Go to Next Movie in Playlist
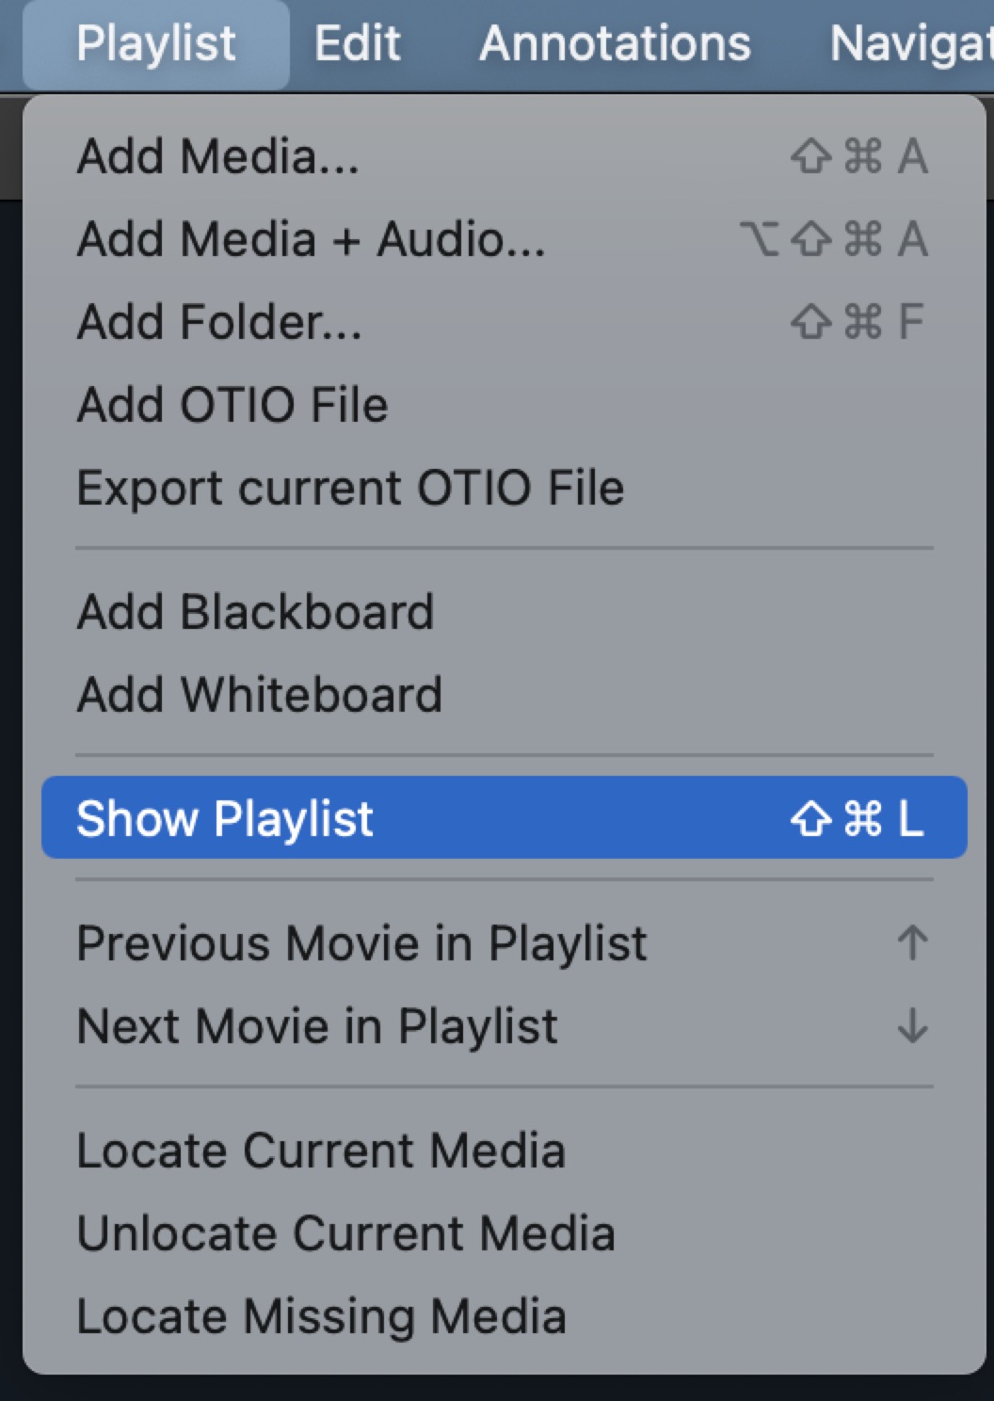 coord(317,1026)
